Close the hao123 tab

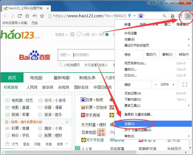click(x=48, y=8)
